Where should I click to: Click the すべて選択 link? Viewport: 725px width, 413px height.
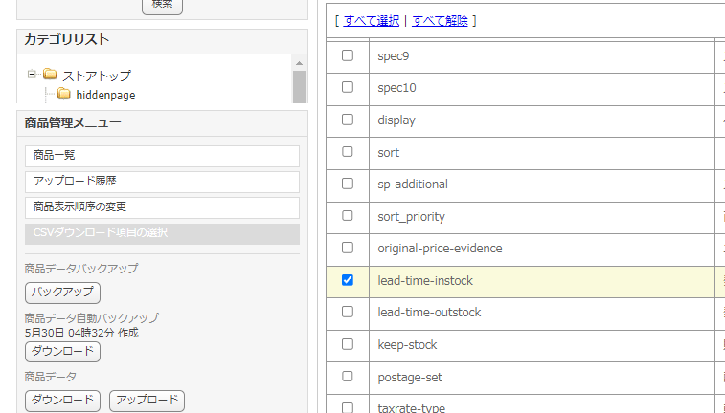click(371, 20)
